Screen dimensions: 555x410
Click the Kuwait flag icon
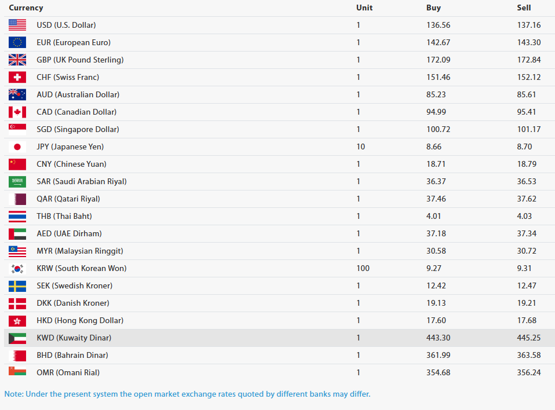pos(17,338)
